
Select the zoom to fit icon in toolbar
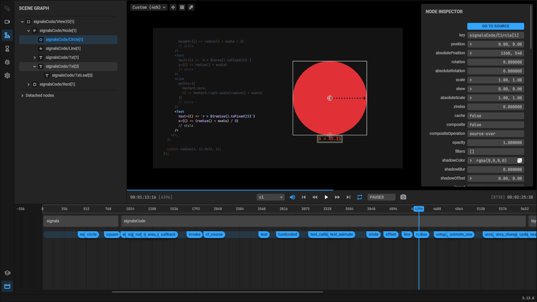[x=173, y=7]
